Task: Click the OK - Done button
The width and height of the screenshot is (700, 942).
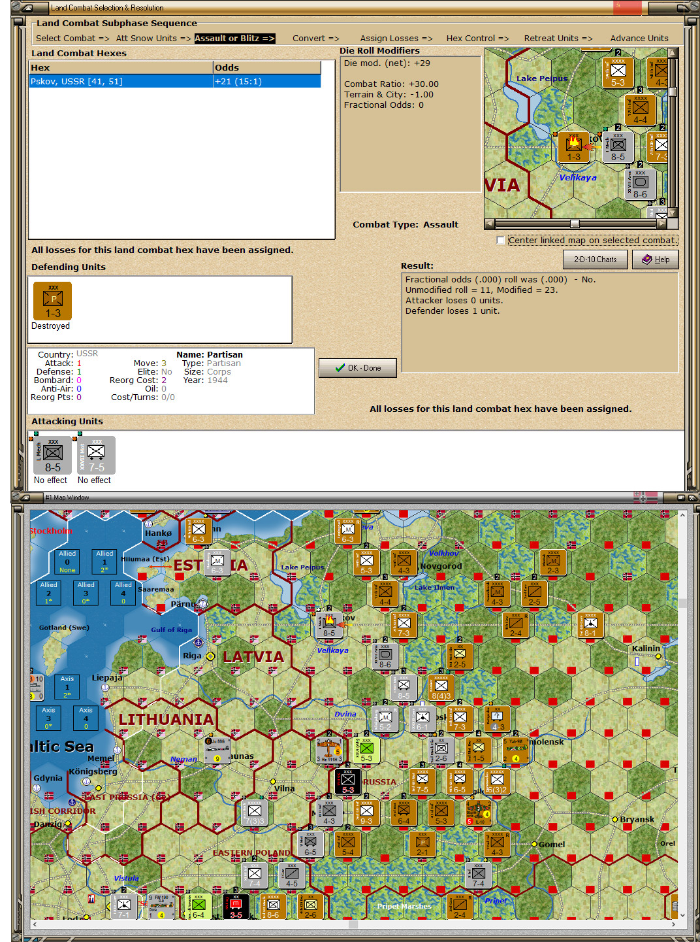Action: [x=358, y=368]
